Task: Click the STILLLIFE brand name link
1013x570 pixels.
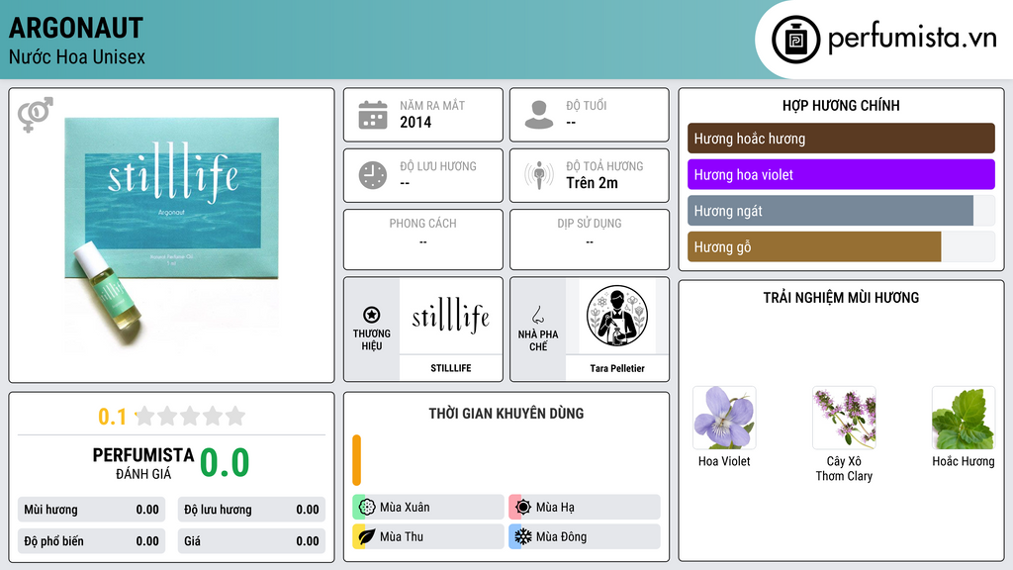Action: [x=451, y=368]
